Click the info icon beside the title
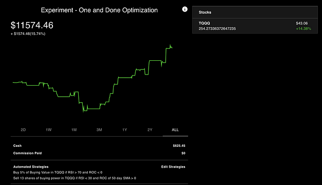322x185 pixels. tap(184, 9)
